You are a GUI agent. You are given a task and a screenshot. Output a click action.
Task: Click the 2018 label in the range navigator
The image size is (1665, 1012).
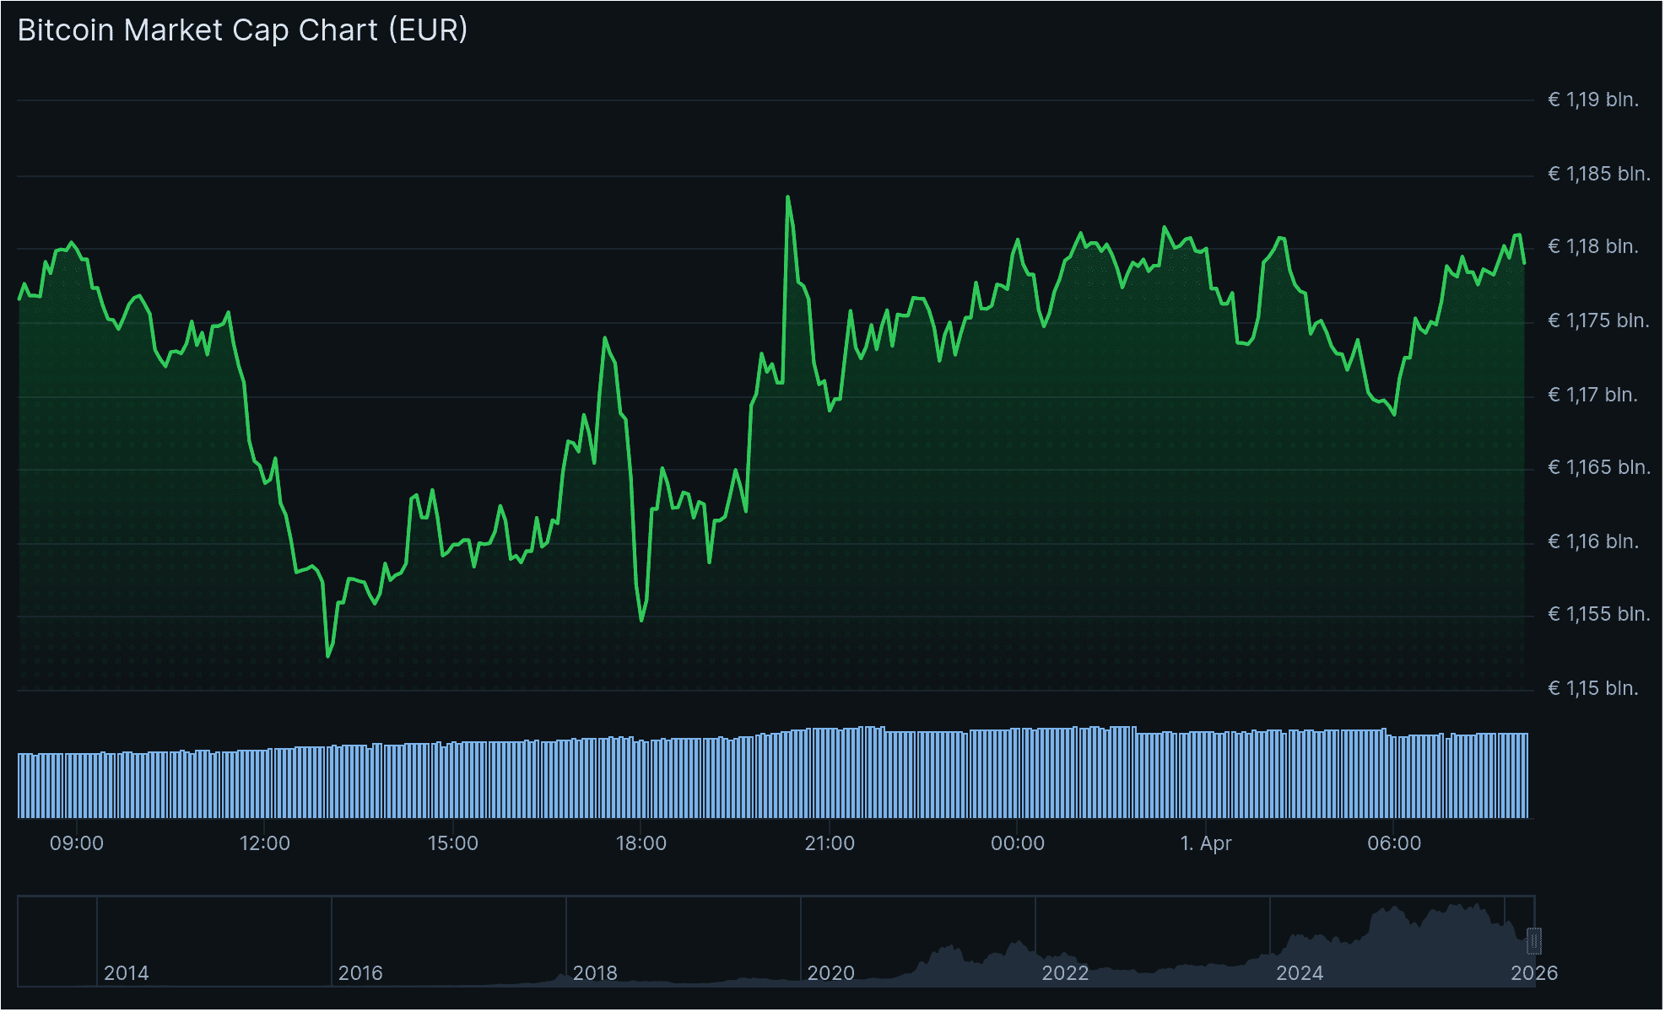[597, 972]
